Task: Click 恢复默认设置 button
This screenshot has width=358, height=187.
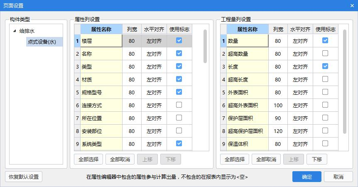Action: (x=24, y=177)
